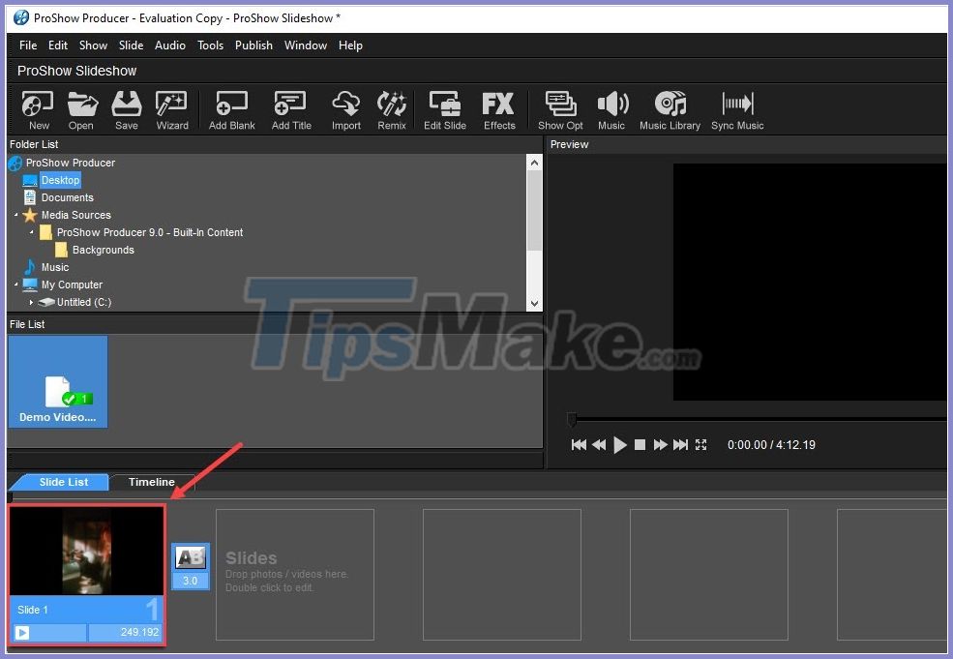Open Edit Slide for the current slide
953x659 pixels.
[x=444, y=108]
